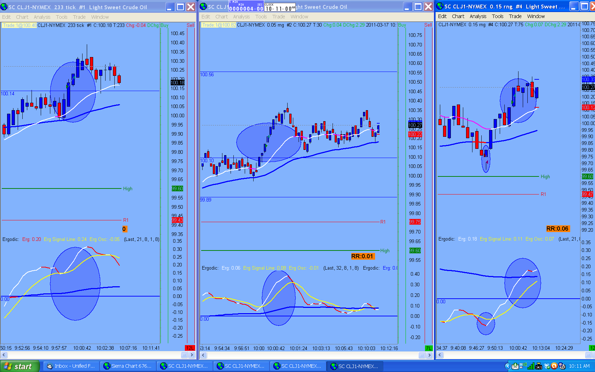Screen dimensions: 595x372
Task: Click the 100.56 horizontal line label
Action: click(207, 74)
